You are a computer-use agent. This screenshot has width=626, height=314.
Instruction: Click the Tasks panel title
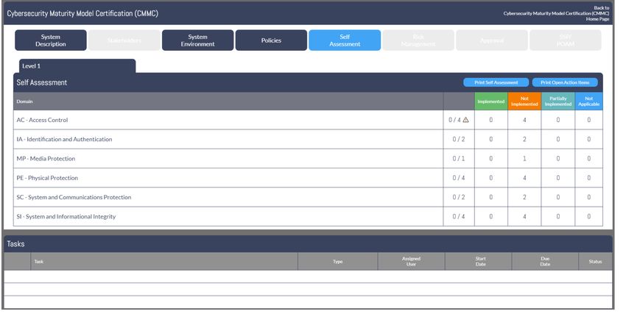pos(15,244)
